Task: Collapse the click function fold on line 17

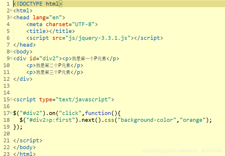Action: tap(11, 113)
